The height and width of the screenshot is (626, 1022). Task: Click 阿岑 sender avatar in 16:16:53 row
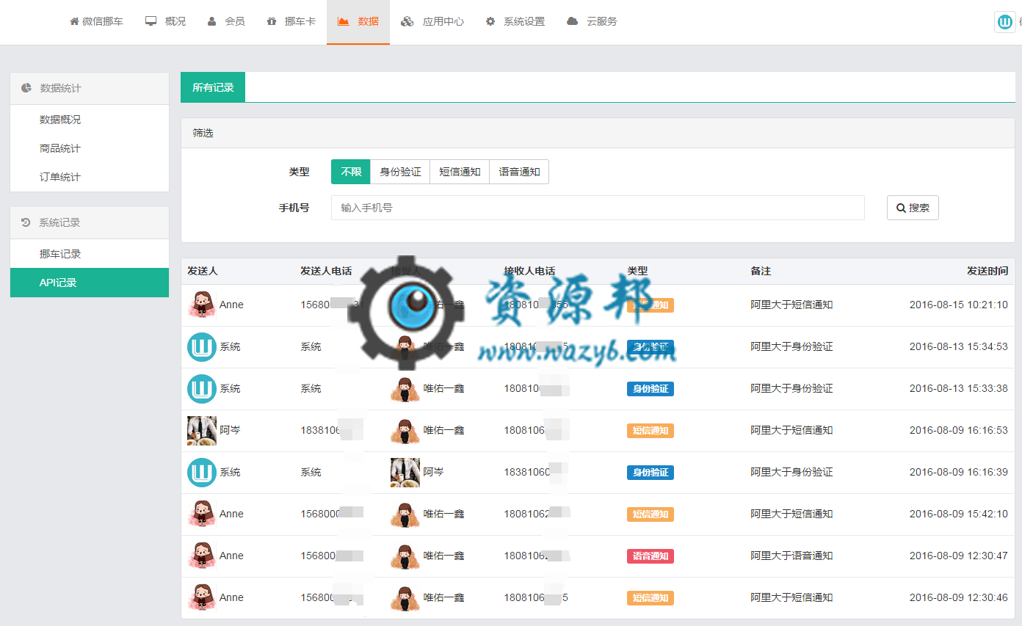202,430
